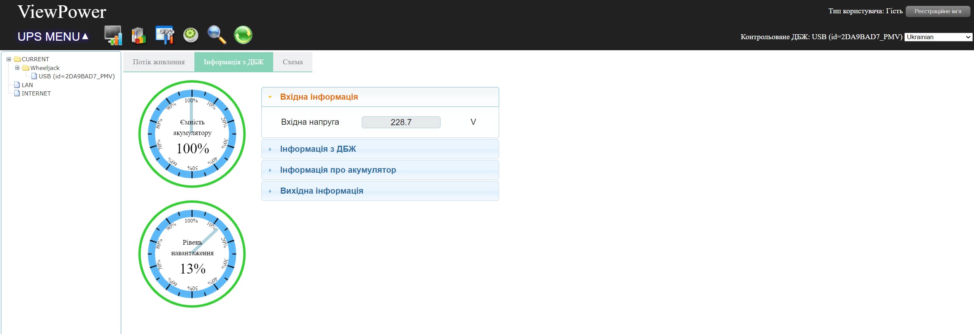The height and width of the screenshot is (334, 974).
Task: Click the monitor with bar chart icon
Action: [113, 35]
